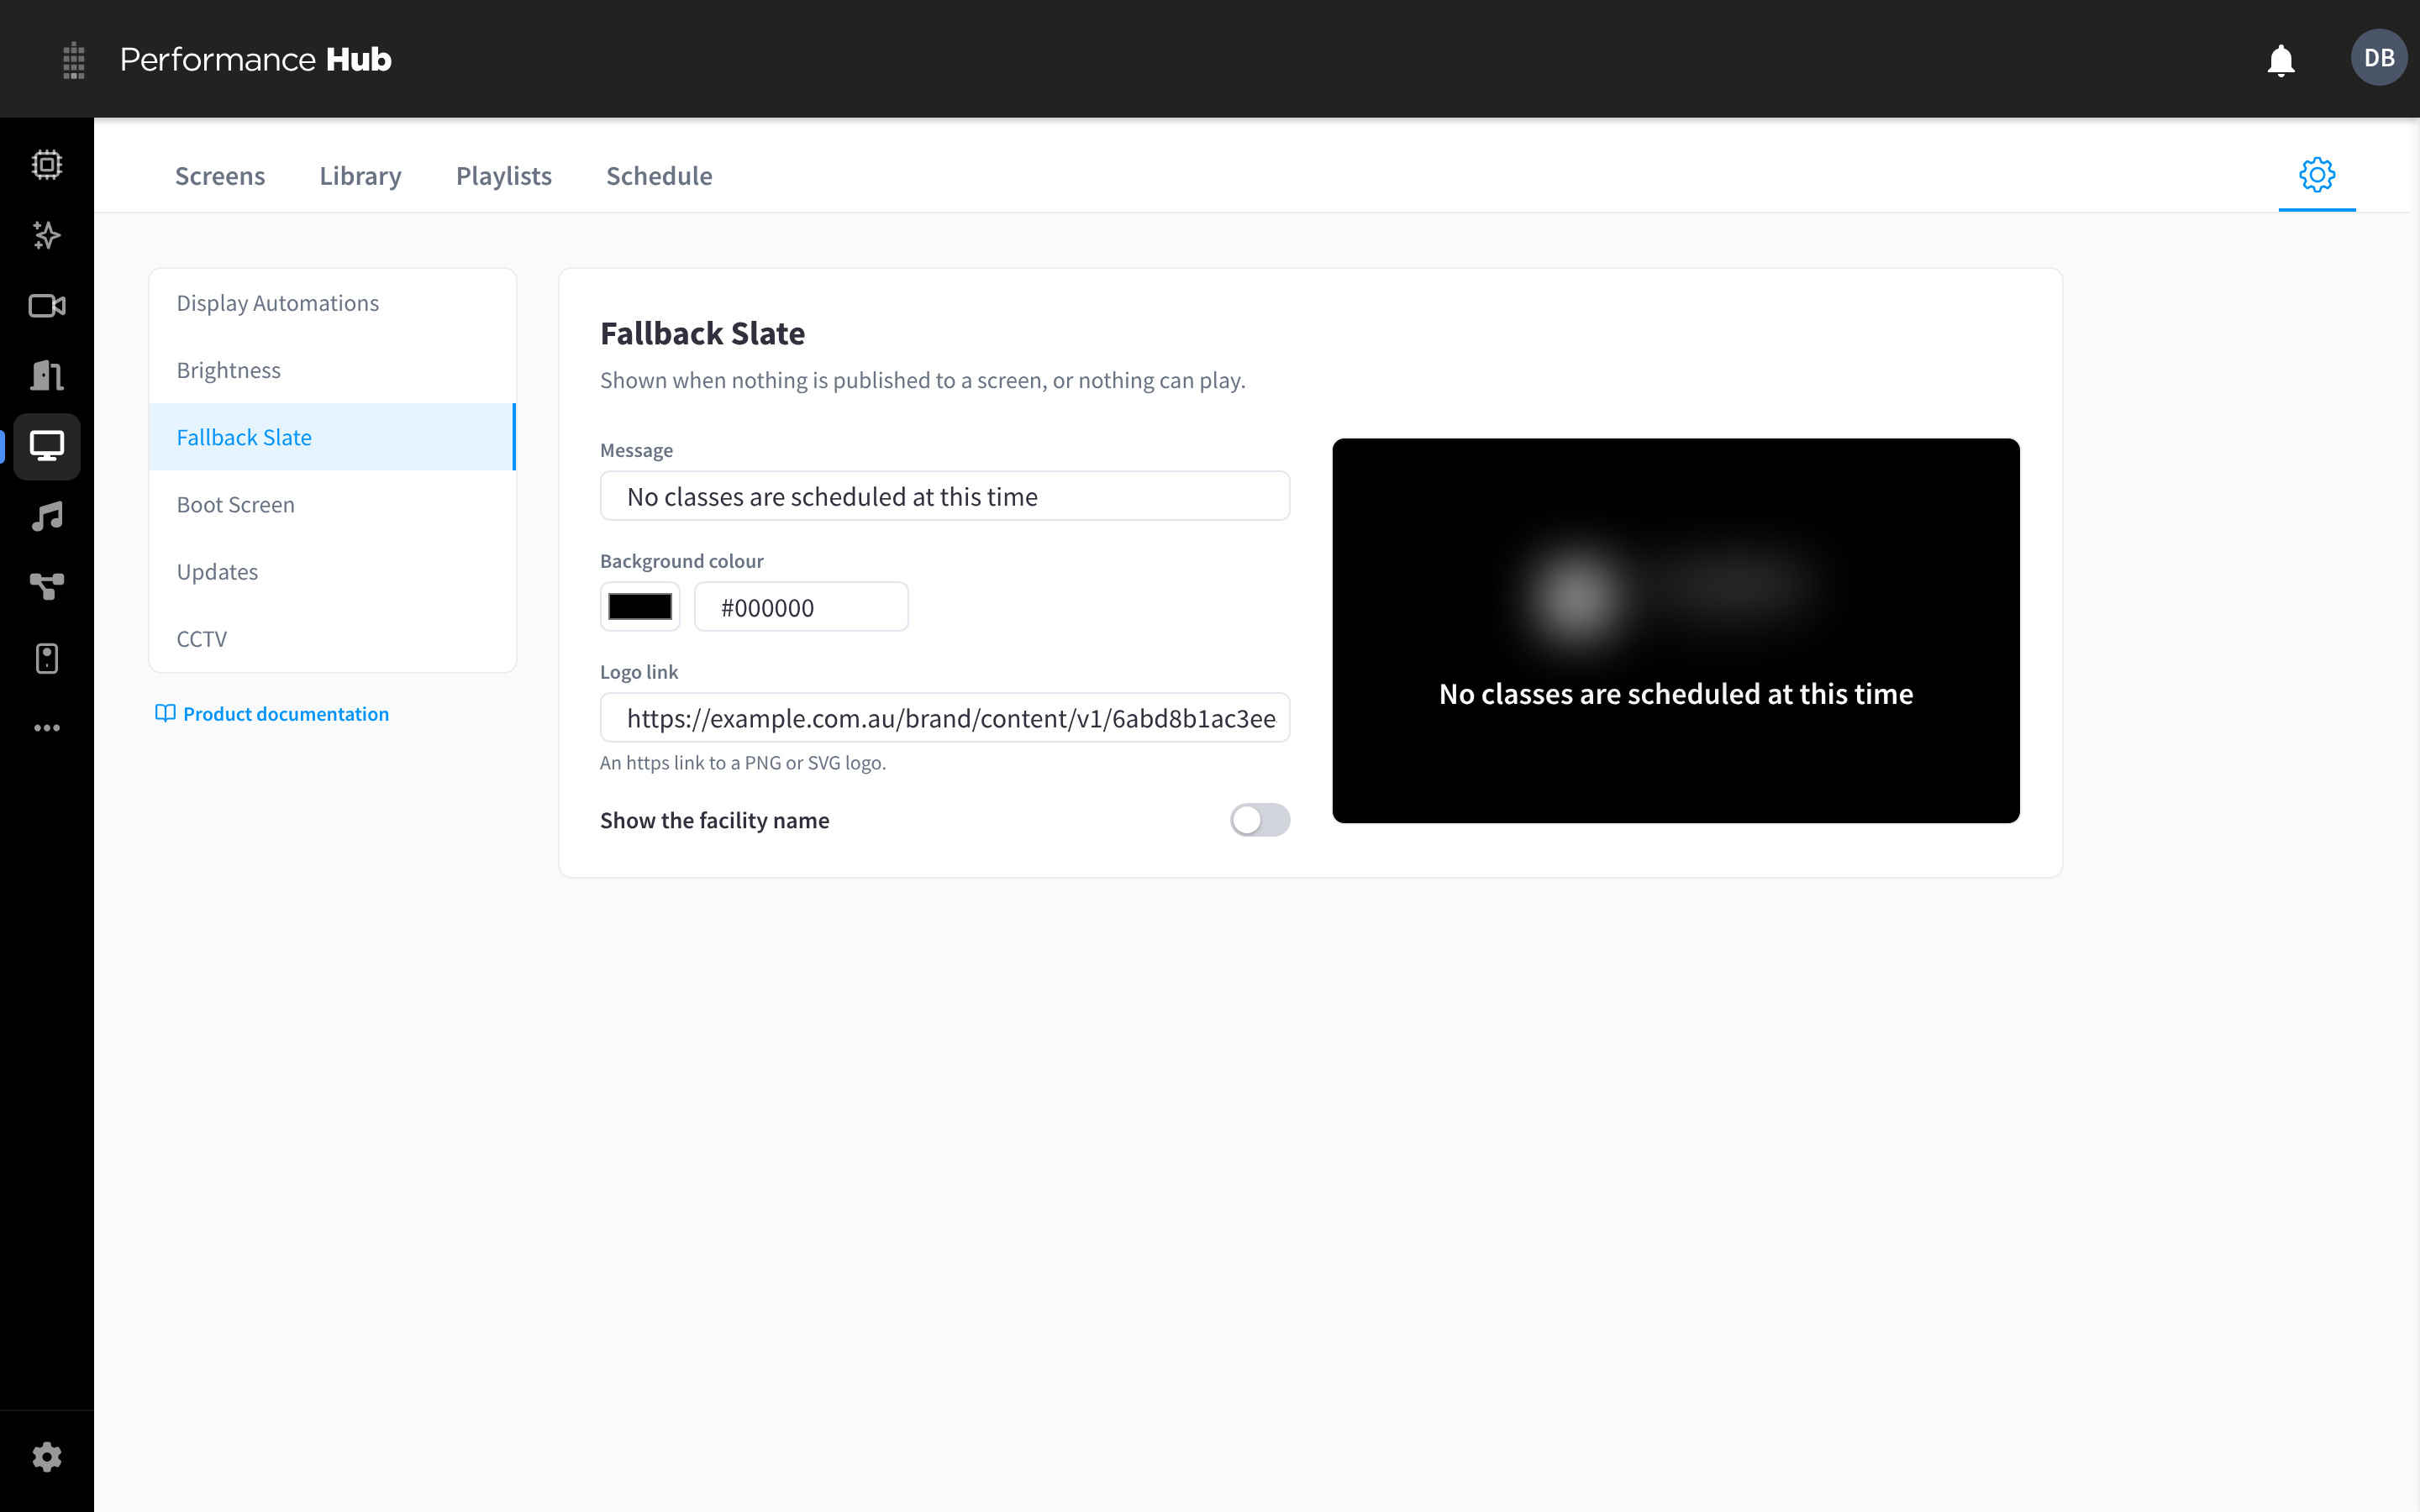Viewport: 2420px width, 1512px height.
Task: Open the music note sidebar icon
Action: click(x=47, y=517)
